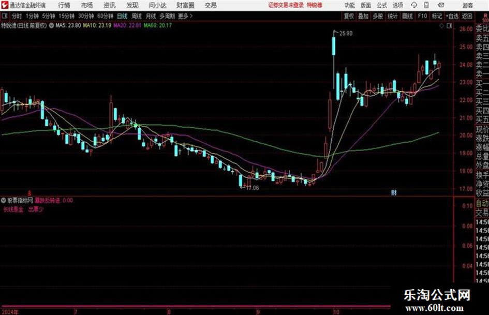Click the 通达信 red logo icon

click(4, 5)
